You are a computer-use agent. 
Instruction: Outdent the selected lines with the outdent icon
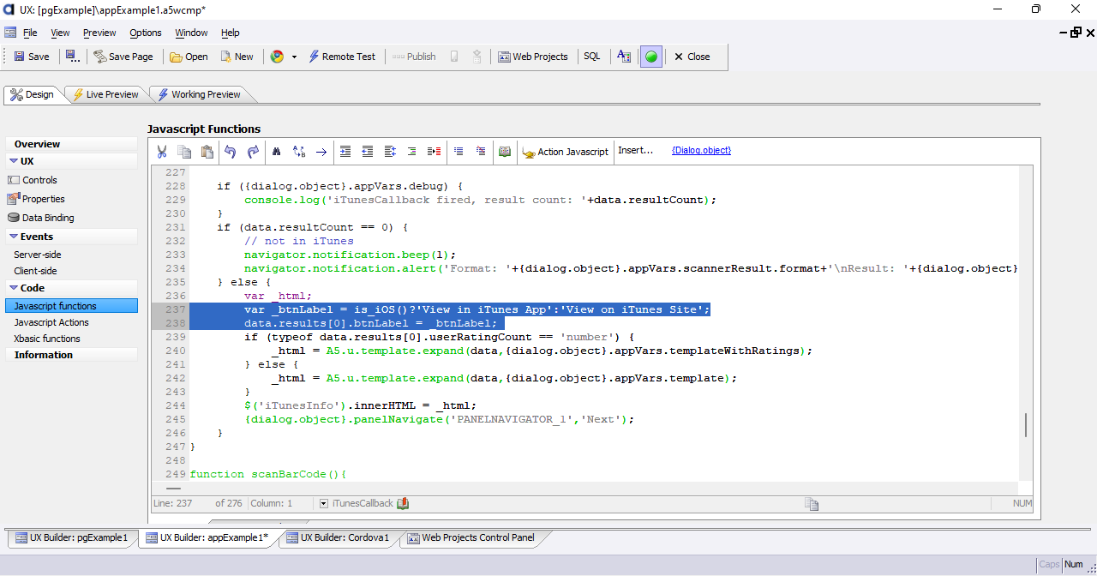368,152
